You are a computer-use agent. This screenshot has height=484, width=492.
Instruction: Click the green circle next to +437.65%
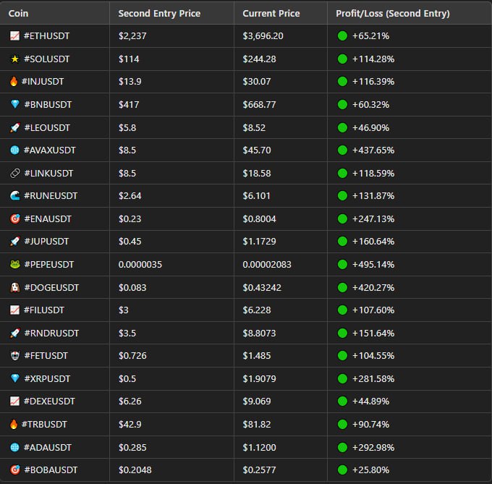342,150
